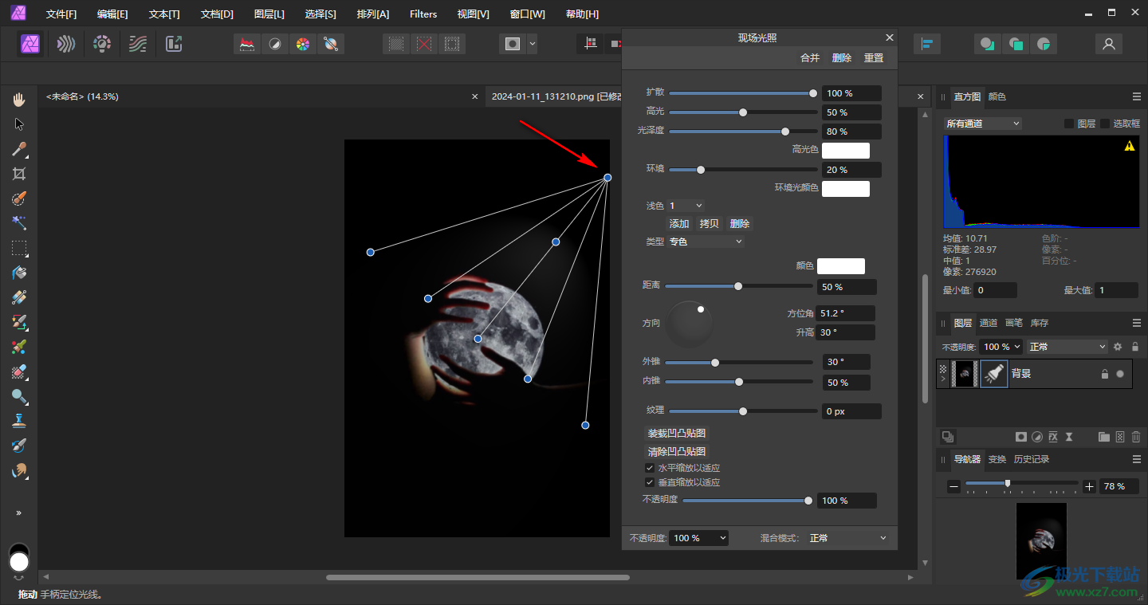This screenshot has height=605, width=1148.
Task: Toggle 水平缩放以适应 checkbox
Action: 650,468
